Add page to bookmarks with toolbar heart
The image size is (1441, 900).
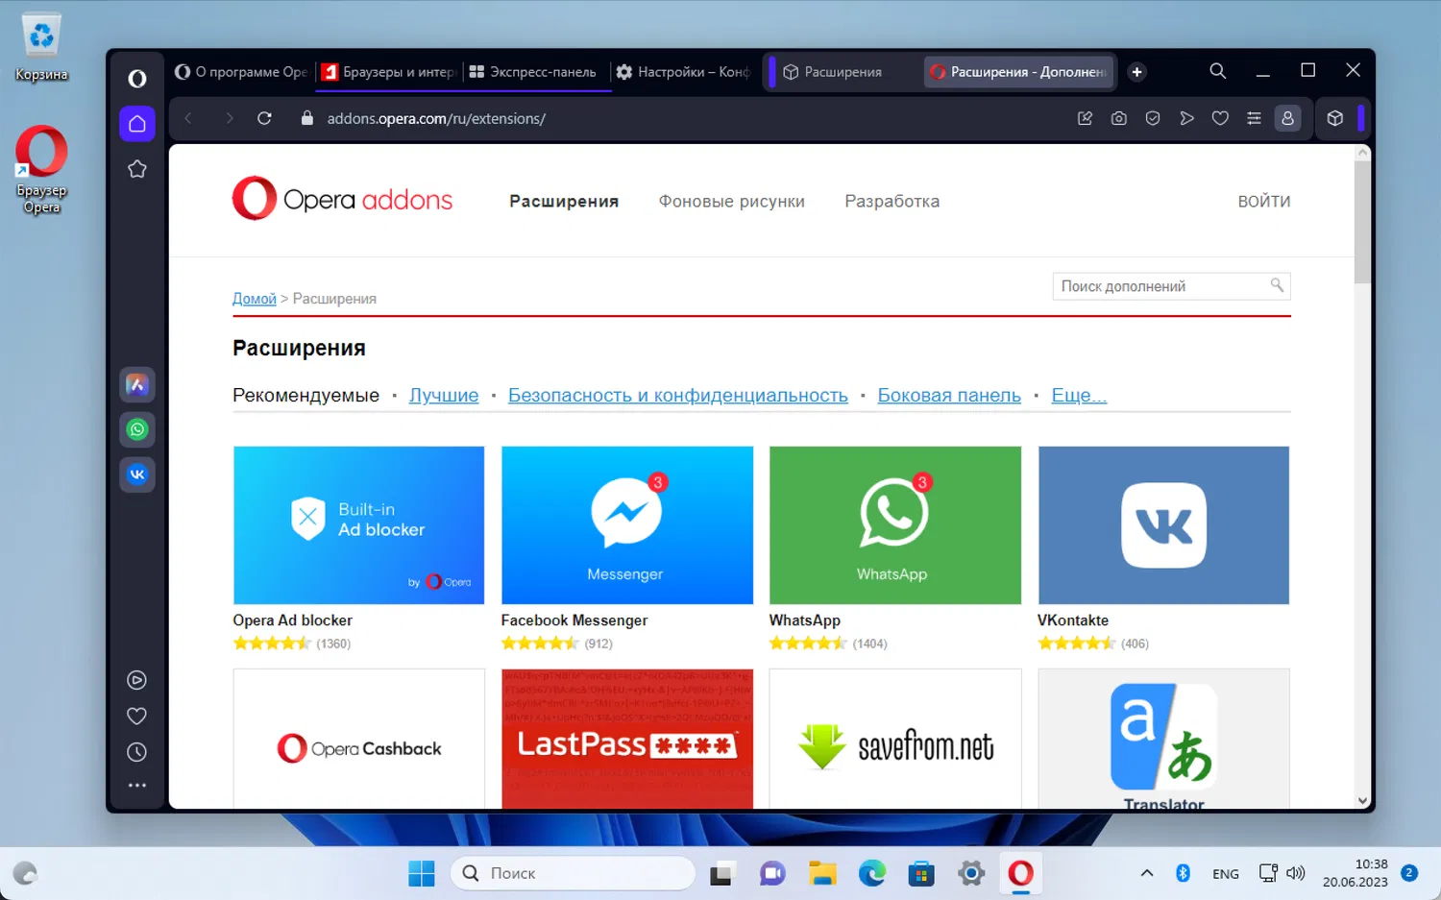pyautogui.click(x=1220, y=118)
